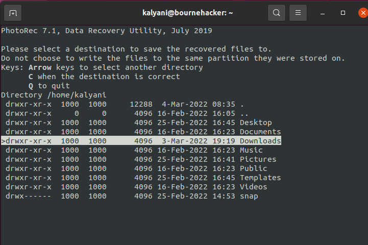The height and width of the screenshot is (245, 368).
Task: Open a new terminal tab
Action: (13, 13)
